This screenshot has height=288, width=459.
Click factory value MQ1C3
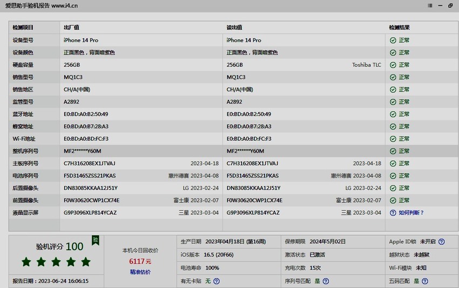[73, 77]
